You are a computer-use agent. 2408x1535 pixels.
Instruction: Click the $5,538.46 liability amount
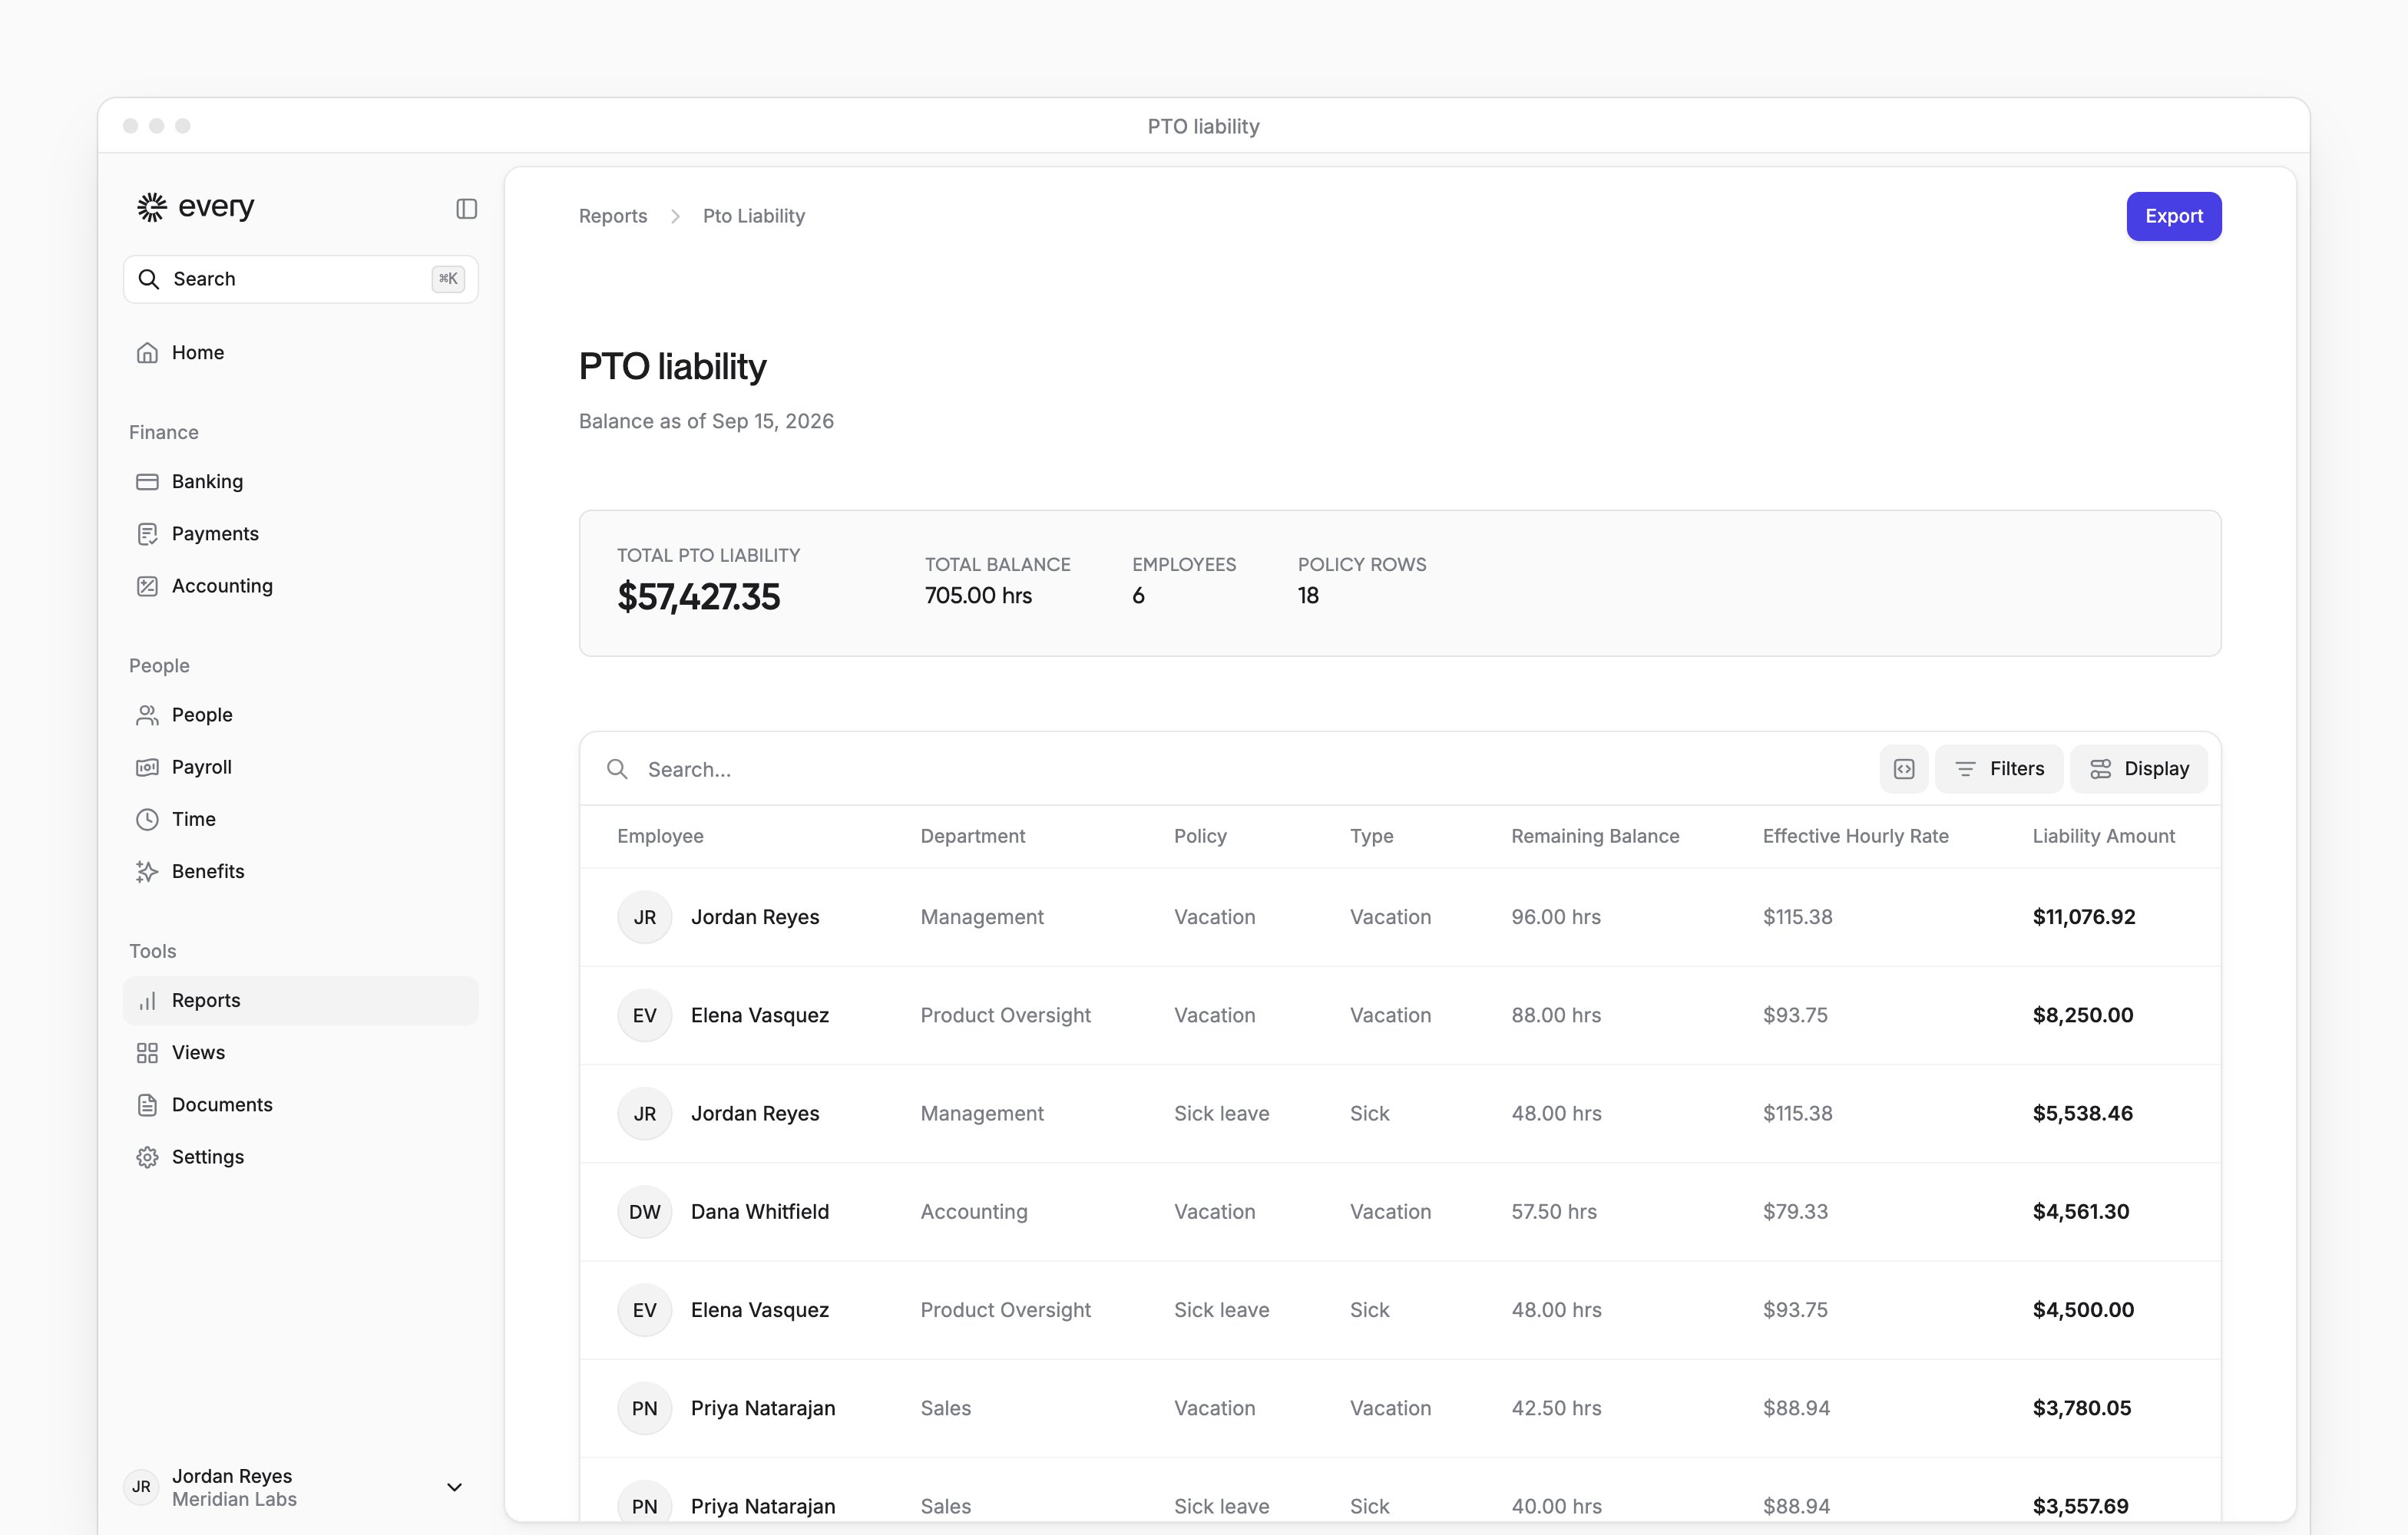pos(2082,1114)
